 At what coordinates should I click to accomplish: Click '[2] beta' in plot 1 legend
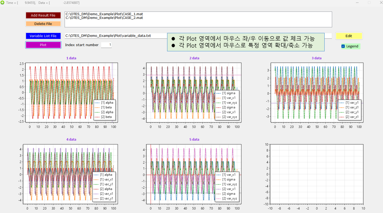coord(106,117)
